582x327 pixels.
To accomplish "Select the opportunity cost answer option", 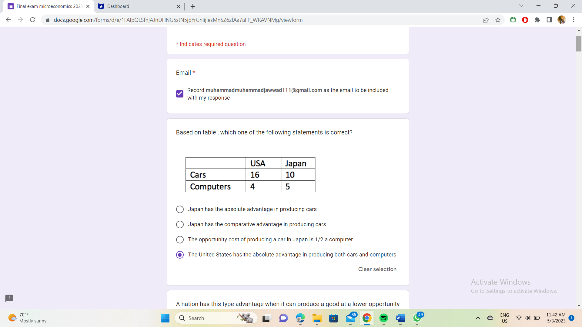I will pos(180,239).
